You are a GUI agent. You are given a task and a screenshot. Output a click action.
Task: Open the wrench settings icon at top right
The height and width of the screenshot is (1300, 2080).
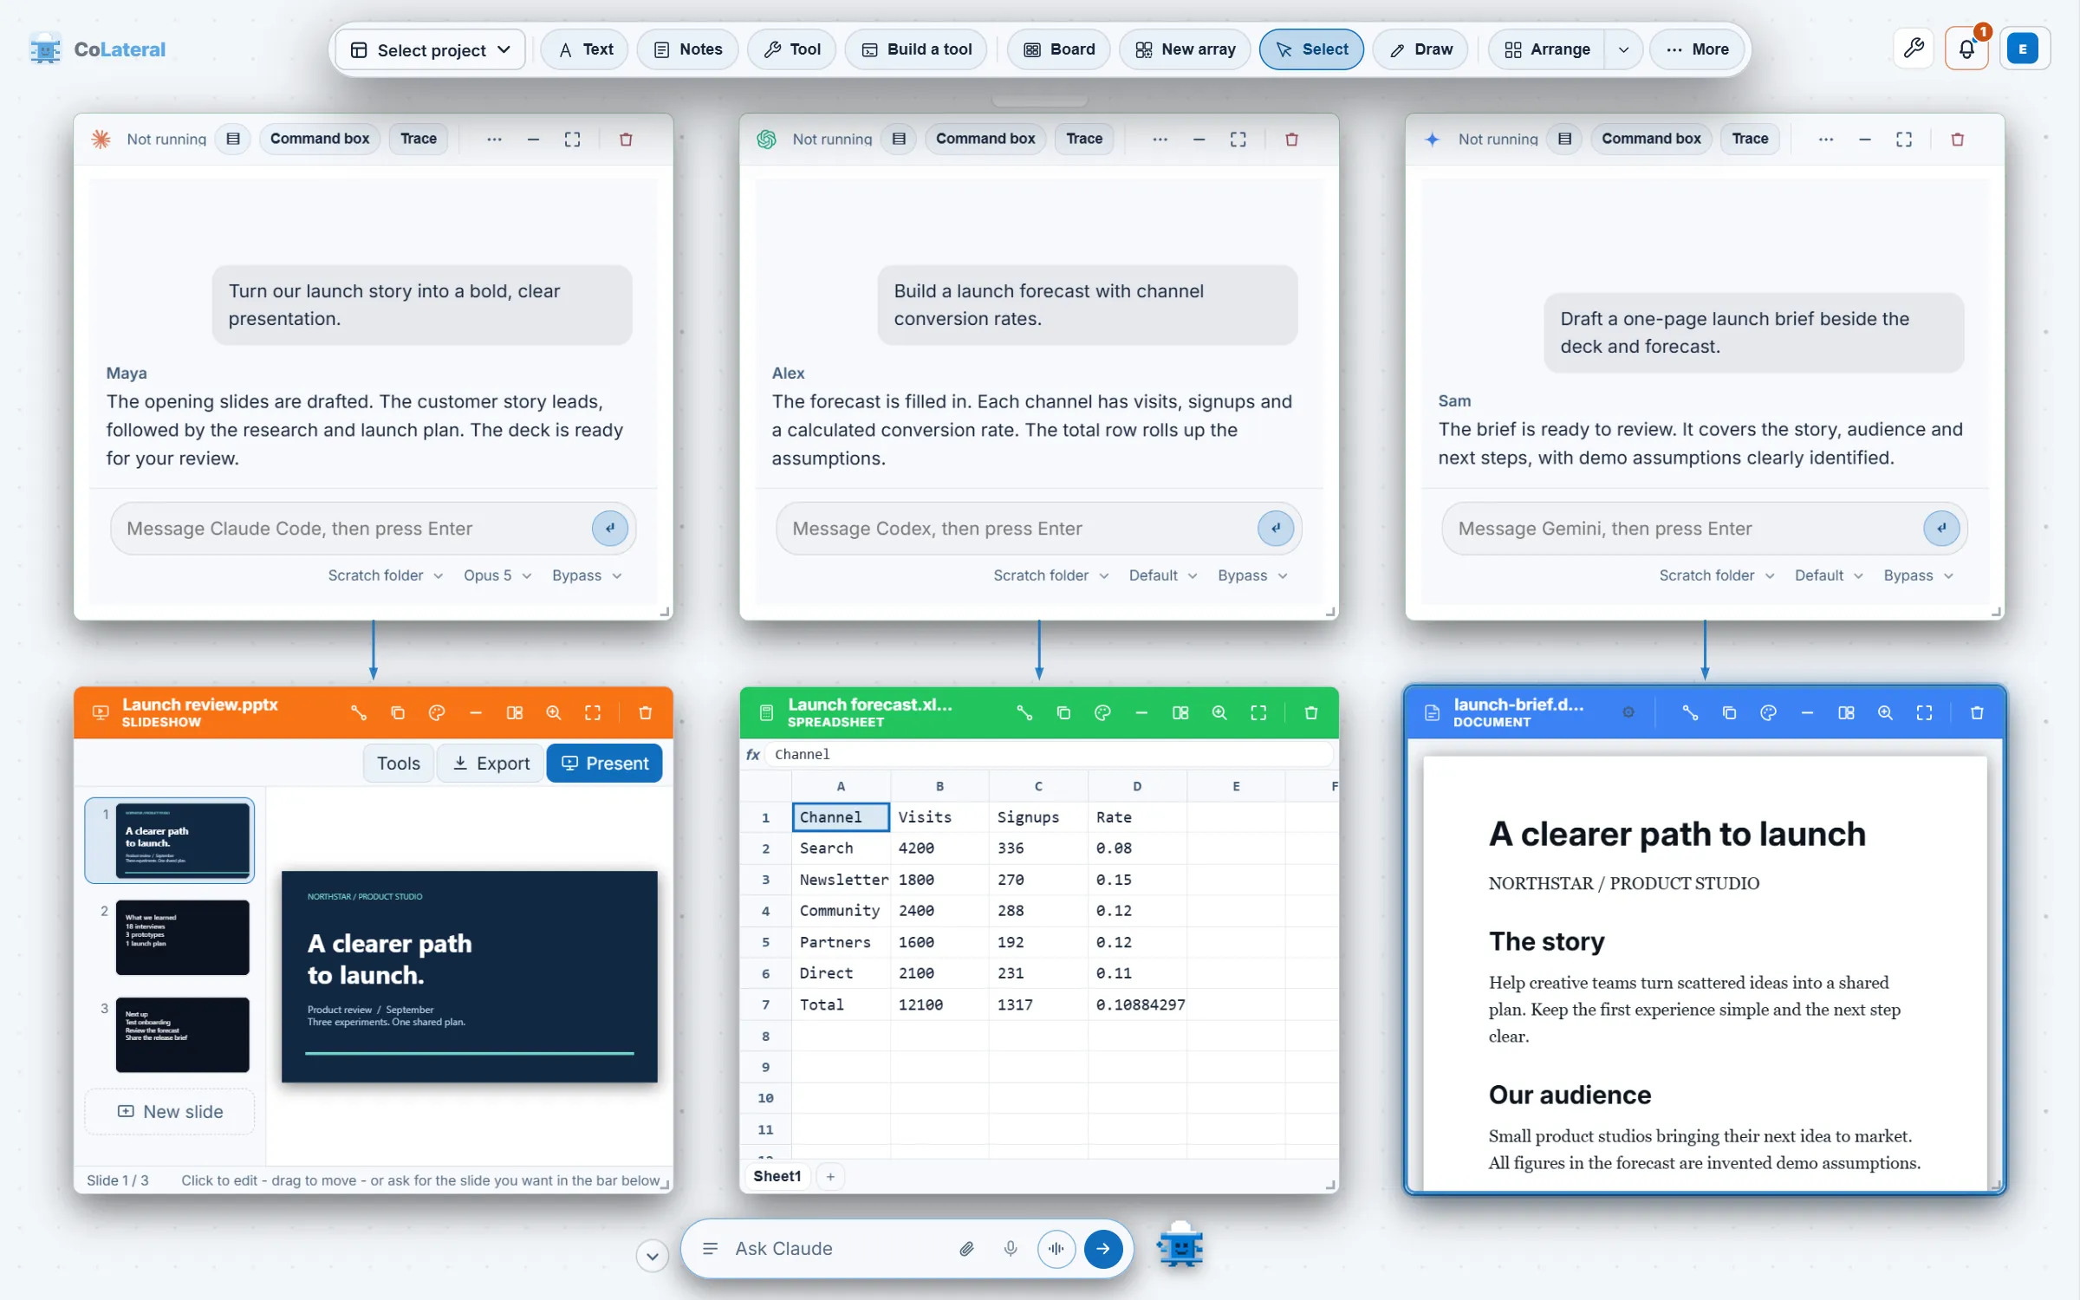[x=1914, y=49]
